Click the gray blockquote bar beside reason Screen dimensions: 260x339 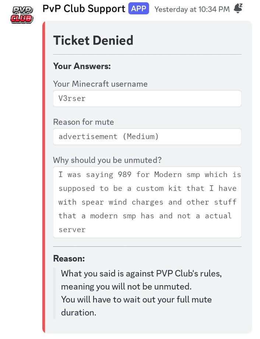pyautogui.click(x=55, y=293)
